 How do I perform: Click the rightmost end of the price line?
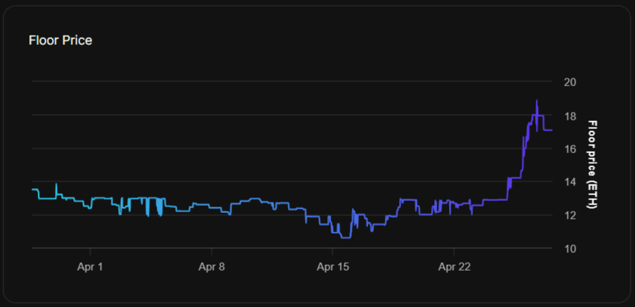551,130
